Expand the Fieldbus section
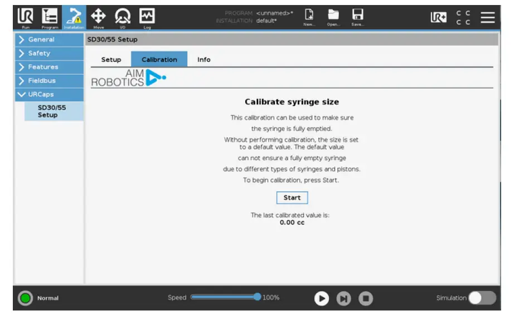This screenshot has width=524, height=330. click(50, 80)
